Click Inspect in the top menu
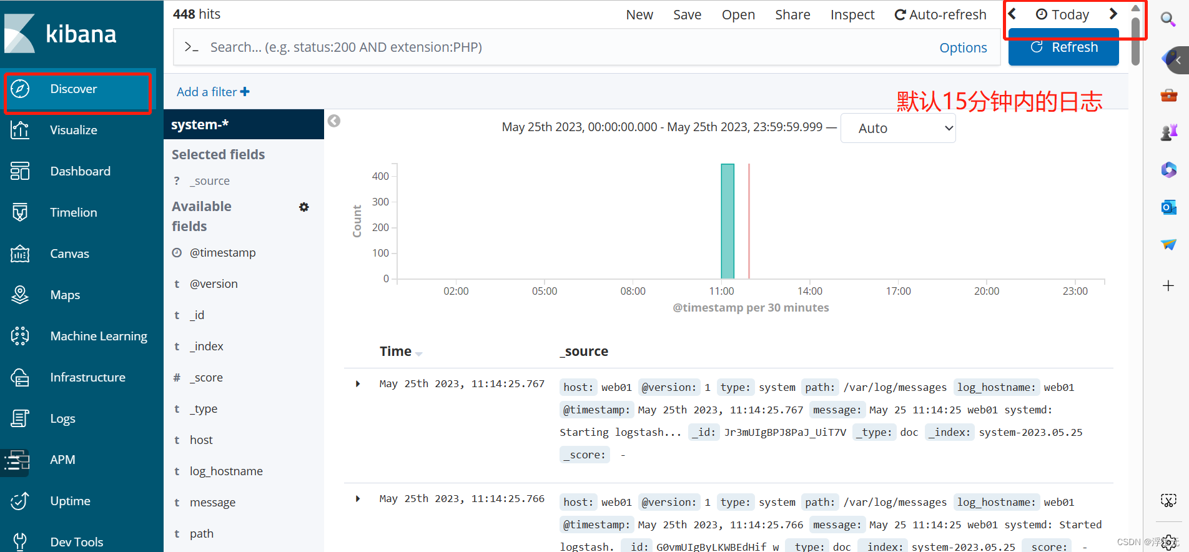The width and height of the screenshot is (1189, 552). coord(852,14)
